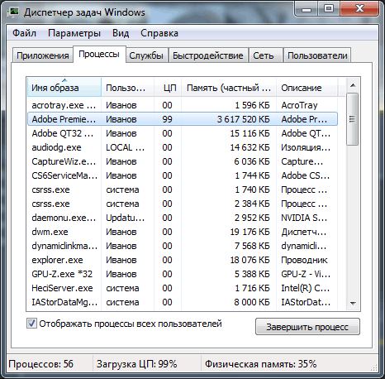Select the daemonu.exe process row

[x=183, y=218]
